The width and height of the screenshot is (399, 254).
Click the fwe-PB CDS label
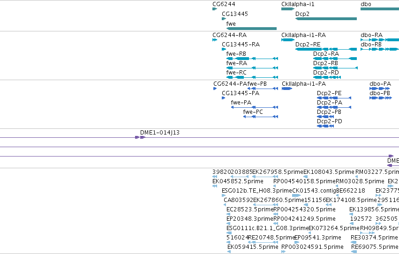click(x=257, y=84)
